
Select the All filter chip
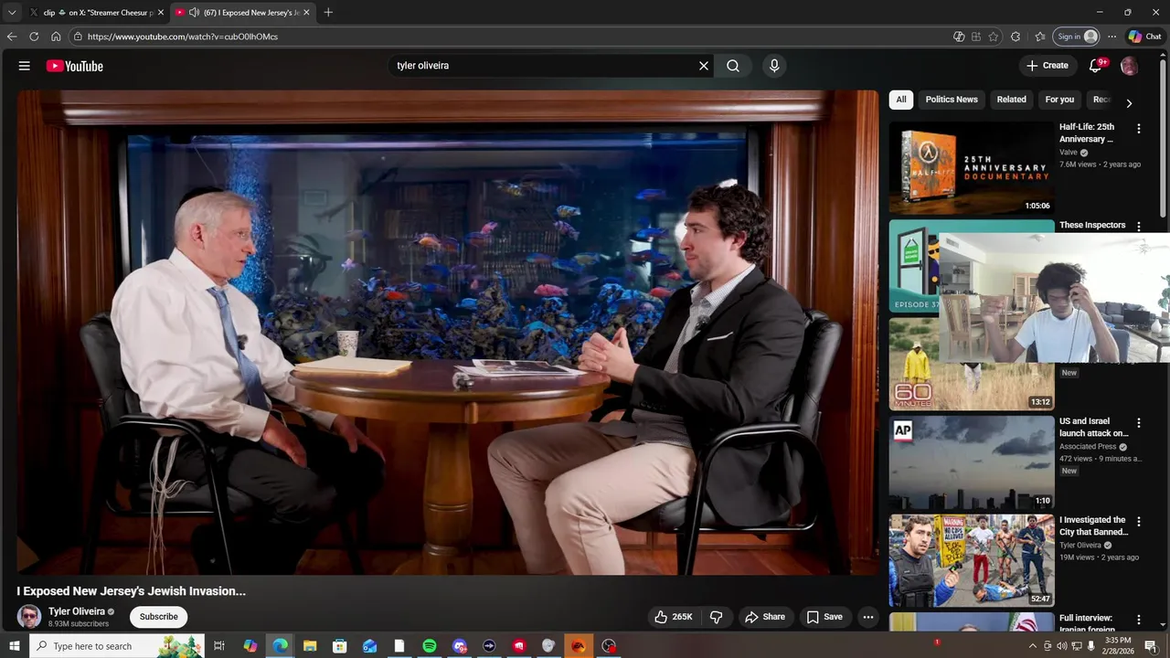pyautogui.click(x=901, y=100)
